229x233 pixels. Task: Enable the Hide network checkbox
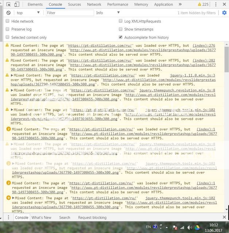point(8,21)
